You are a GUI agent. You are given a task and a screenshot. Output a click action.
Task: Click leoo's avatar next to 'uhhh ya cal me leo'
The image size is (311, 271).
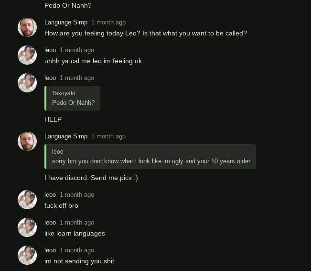click(27, 55)
